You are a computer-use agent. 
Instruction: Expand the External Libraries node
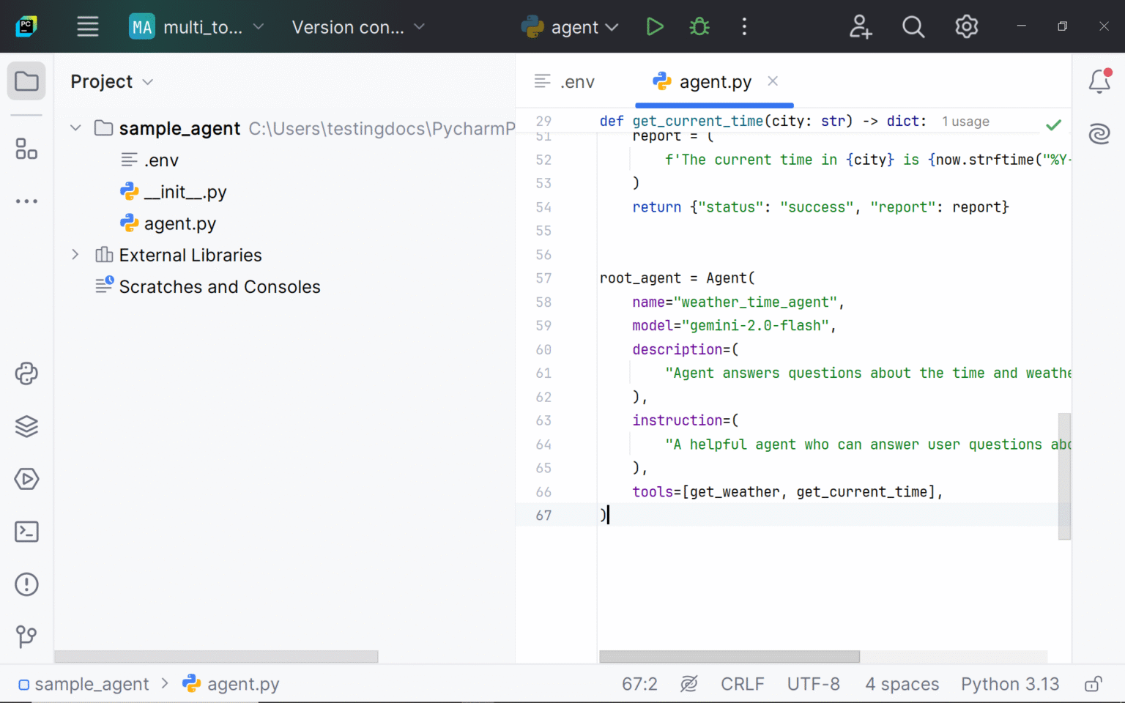[x=75, y=255]
